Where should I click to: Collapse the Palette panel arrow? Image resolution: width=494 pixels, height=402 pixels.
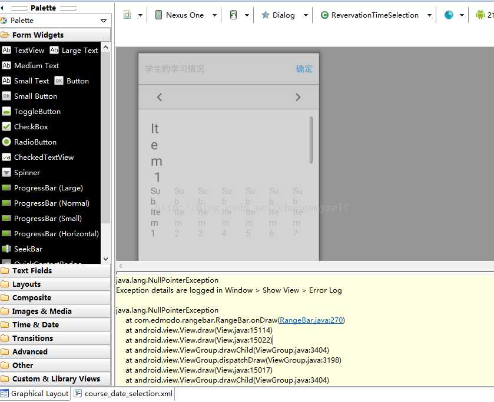click(x=2, y=8)
